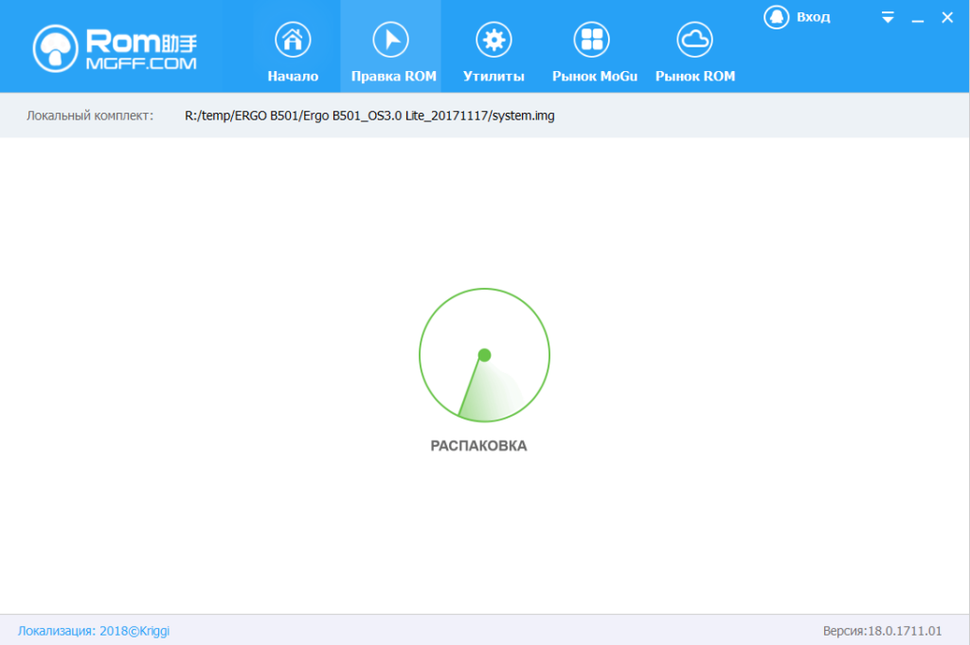Open the Локализация: 2018©Kriggi link
The height and width of the screenshot is (645, 970).
click(x=94, y=631)
